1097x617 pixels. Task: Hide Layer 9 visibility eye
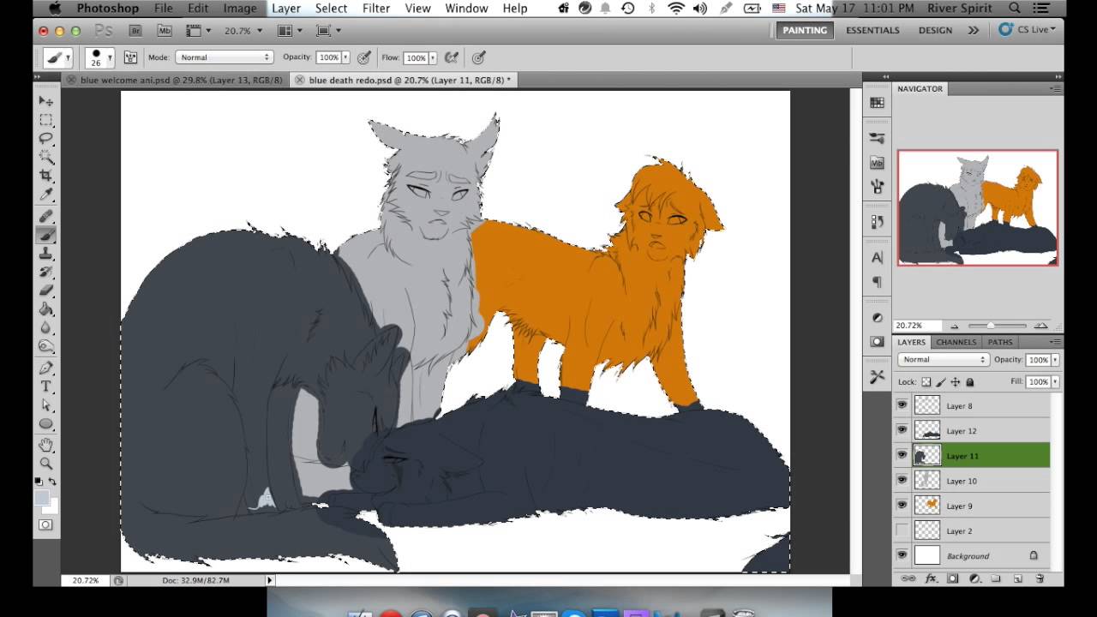pyautogui.click(x=902, y=506)
